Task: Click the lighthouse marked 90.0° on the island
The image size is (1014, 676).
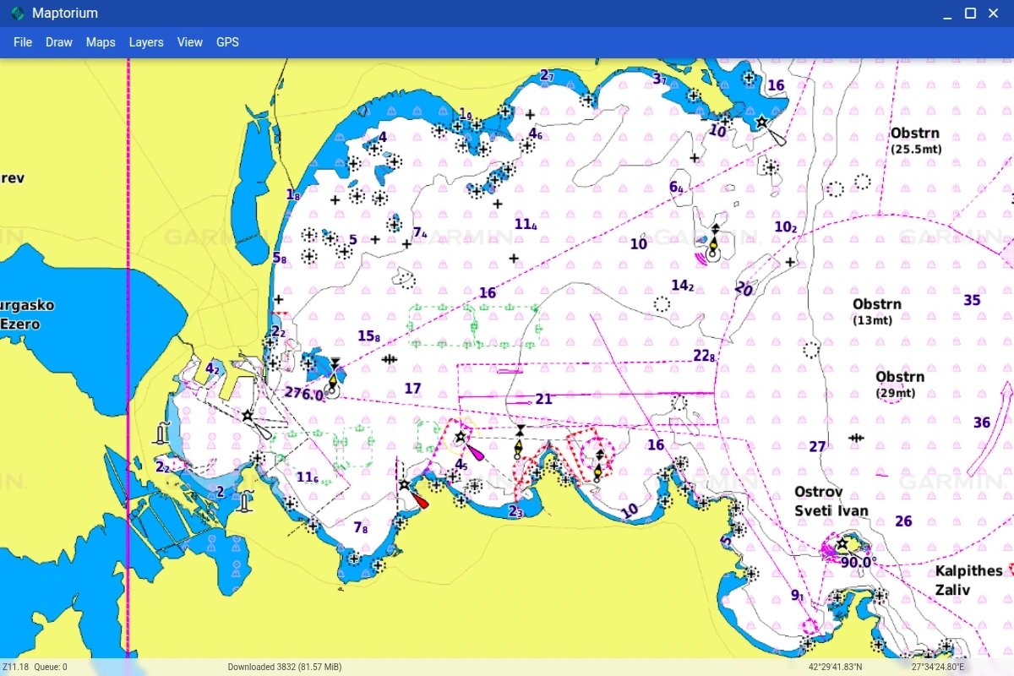Action: (x=842, y=543)
